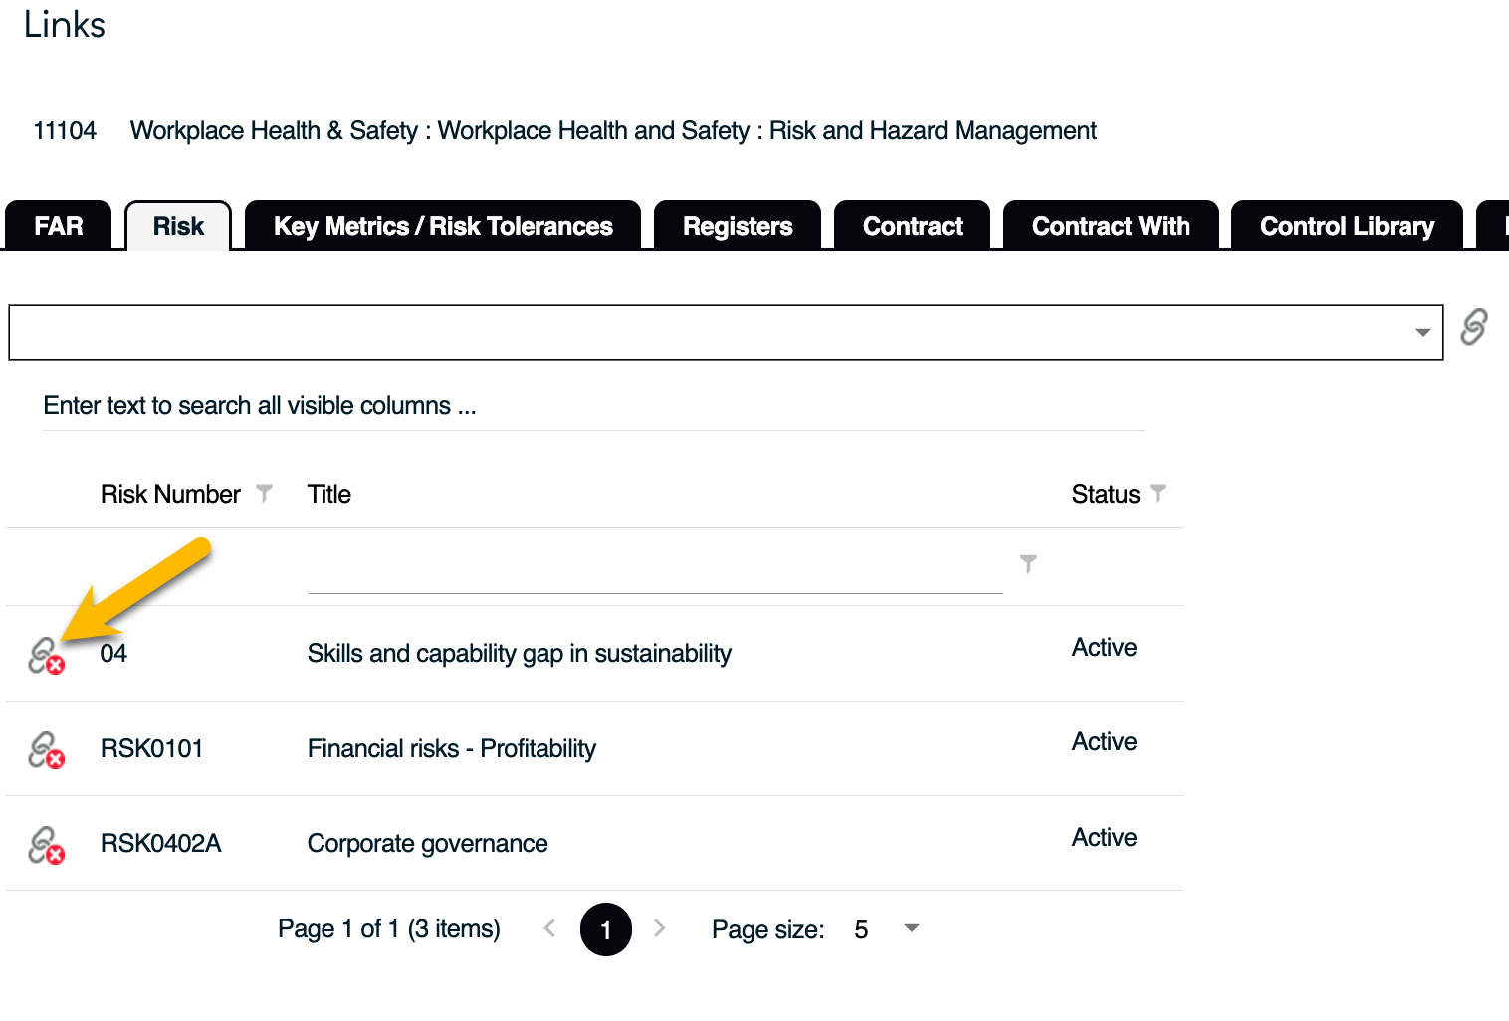Screen dimensions: 1509x1021
Task: Switch to the FAR tab
Action: [59, 226]
